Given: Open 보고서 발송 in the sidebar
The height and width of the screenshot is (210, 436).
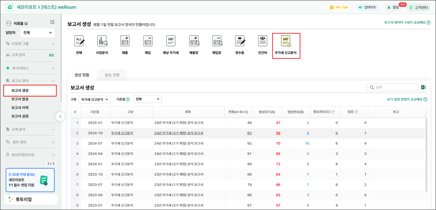Looking at the screenshot, I should 20,99.
